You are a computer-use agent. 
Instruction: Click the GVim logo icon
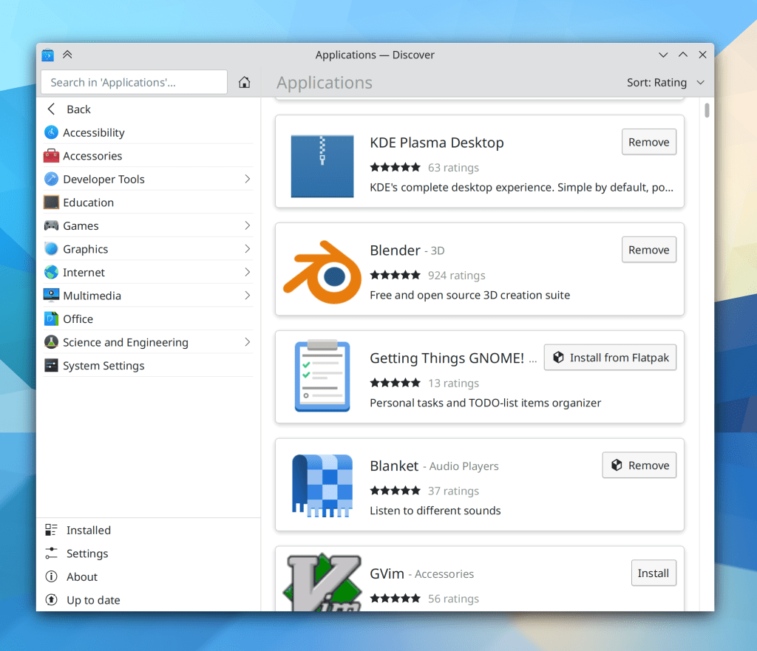point(322,582)
